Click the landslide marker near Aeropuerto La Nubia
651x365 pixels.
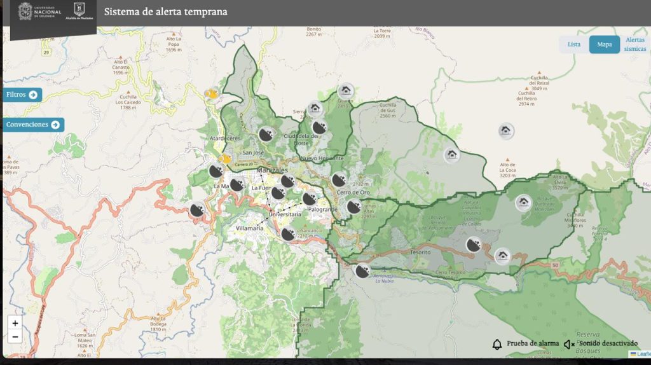click(362, 272)
